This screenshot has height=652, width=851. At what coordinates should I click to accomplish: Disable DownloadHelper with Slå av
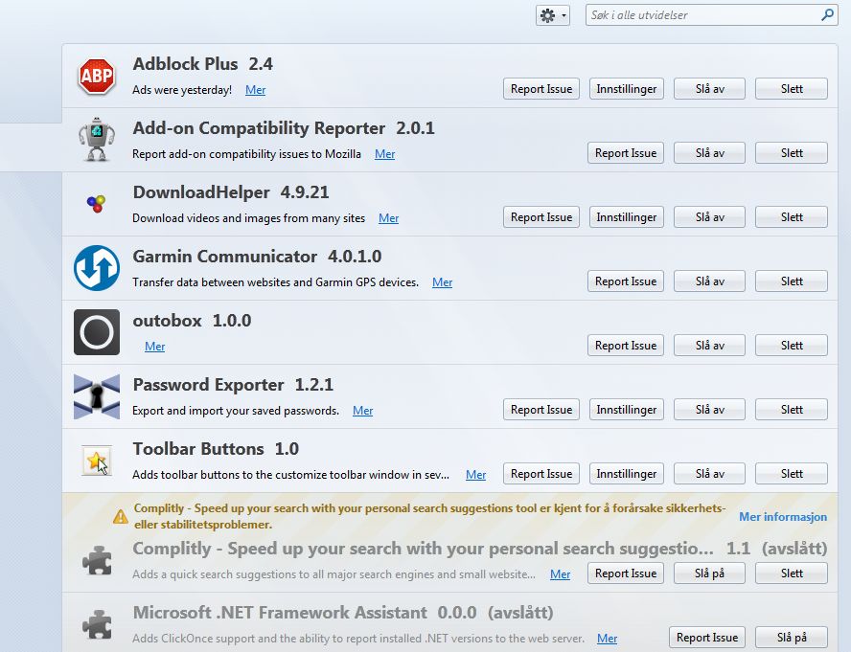coord(709,217)
